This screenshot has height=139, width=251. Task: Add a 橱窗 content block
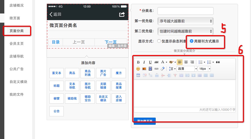point(57,99)
